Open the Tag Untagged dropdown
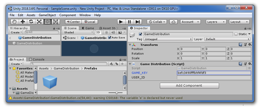Image resolution: width=264 pixels, height=112 pixels. pyautogui.click(x=168, y=39)
